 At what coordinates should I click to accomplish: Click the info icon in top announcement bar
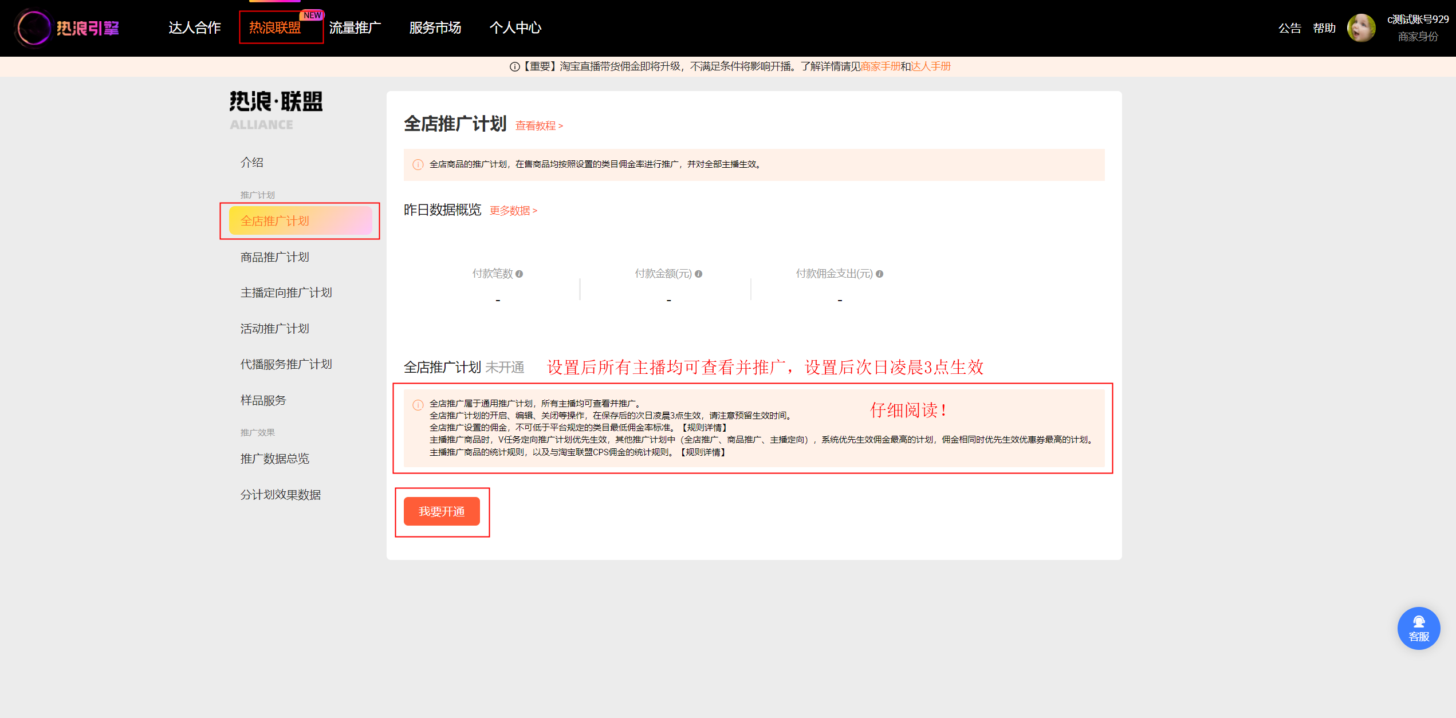514,67
